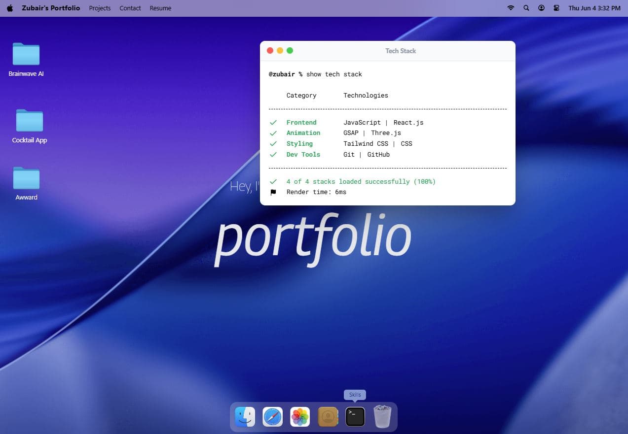Click the 'Render time: 6ms' text

pos(316,192)
